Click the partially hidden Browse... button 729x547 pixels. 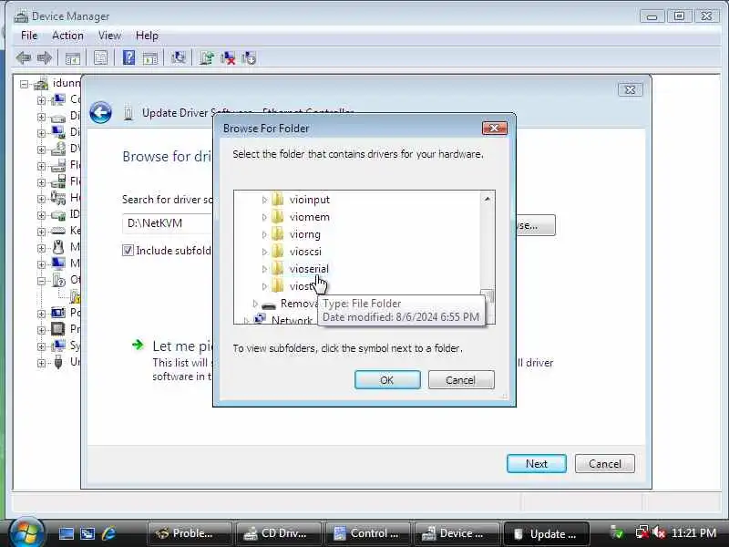pyautogui.click(x=535, y=225)
